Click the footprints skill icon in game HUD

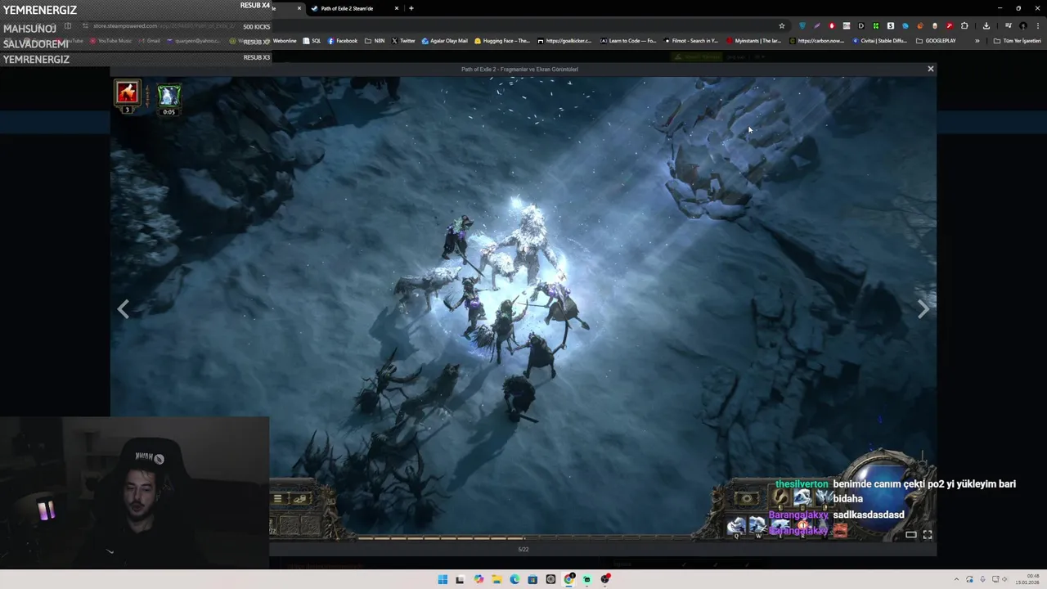(x=782, y=497)
